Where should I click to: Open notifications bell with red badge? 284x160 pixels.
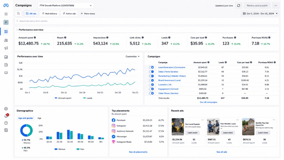tap(6, 116)
